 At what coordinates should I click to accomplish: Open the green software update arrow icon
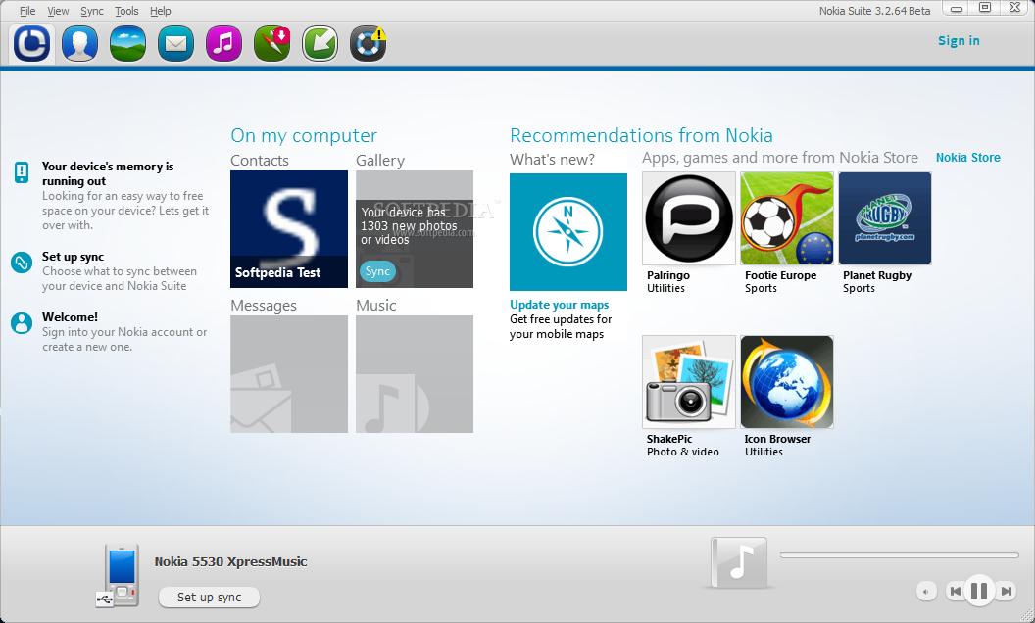[x=320, y=43]
